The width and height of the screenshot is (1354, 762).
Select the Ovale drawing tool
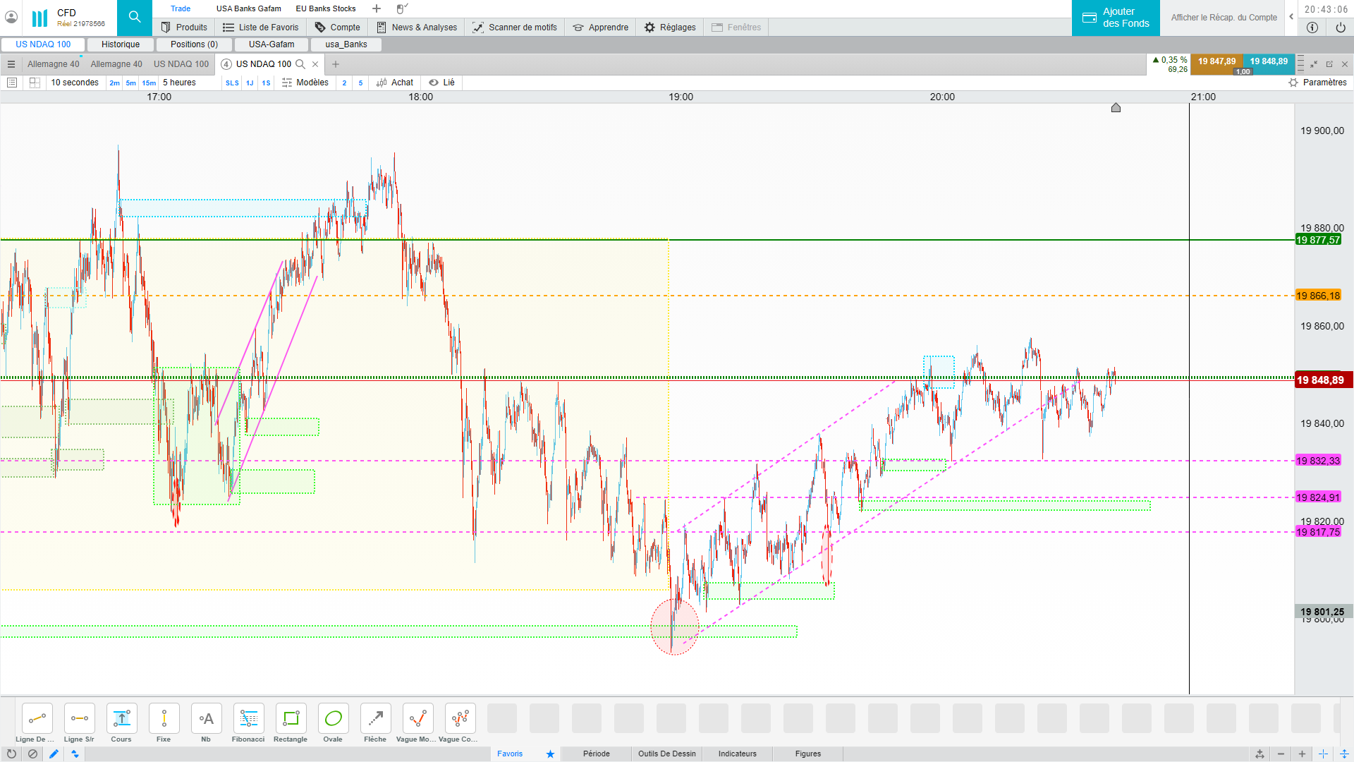pyautogui.click(x=333, y=719)
